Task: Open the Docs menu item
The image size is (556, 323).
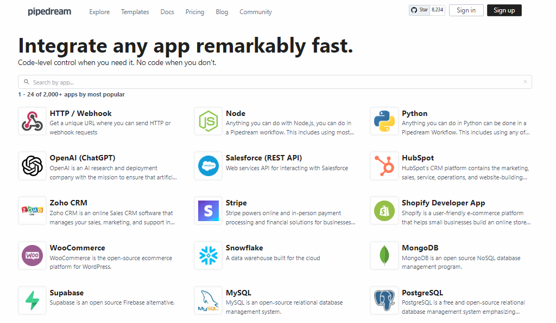Action: tap(167, 12)
